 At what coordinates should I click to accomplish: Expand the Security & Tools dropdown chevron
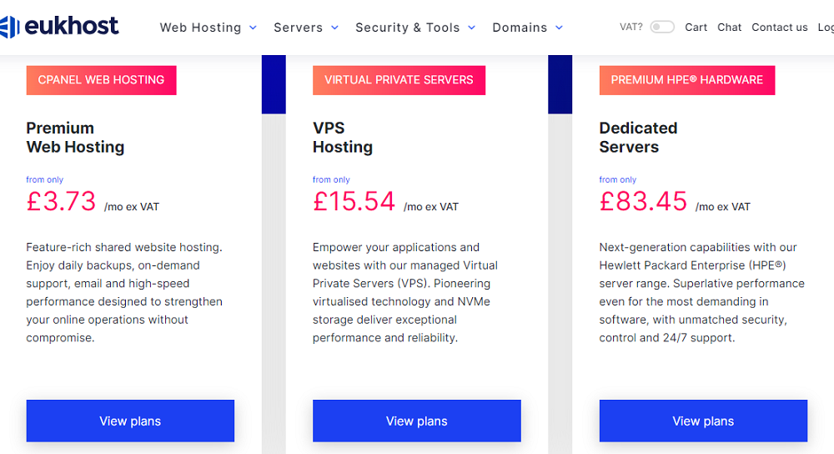tap(471, 28)
